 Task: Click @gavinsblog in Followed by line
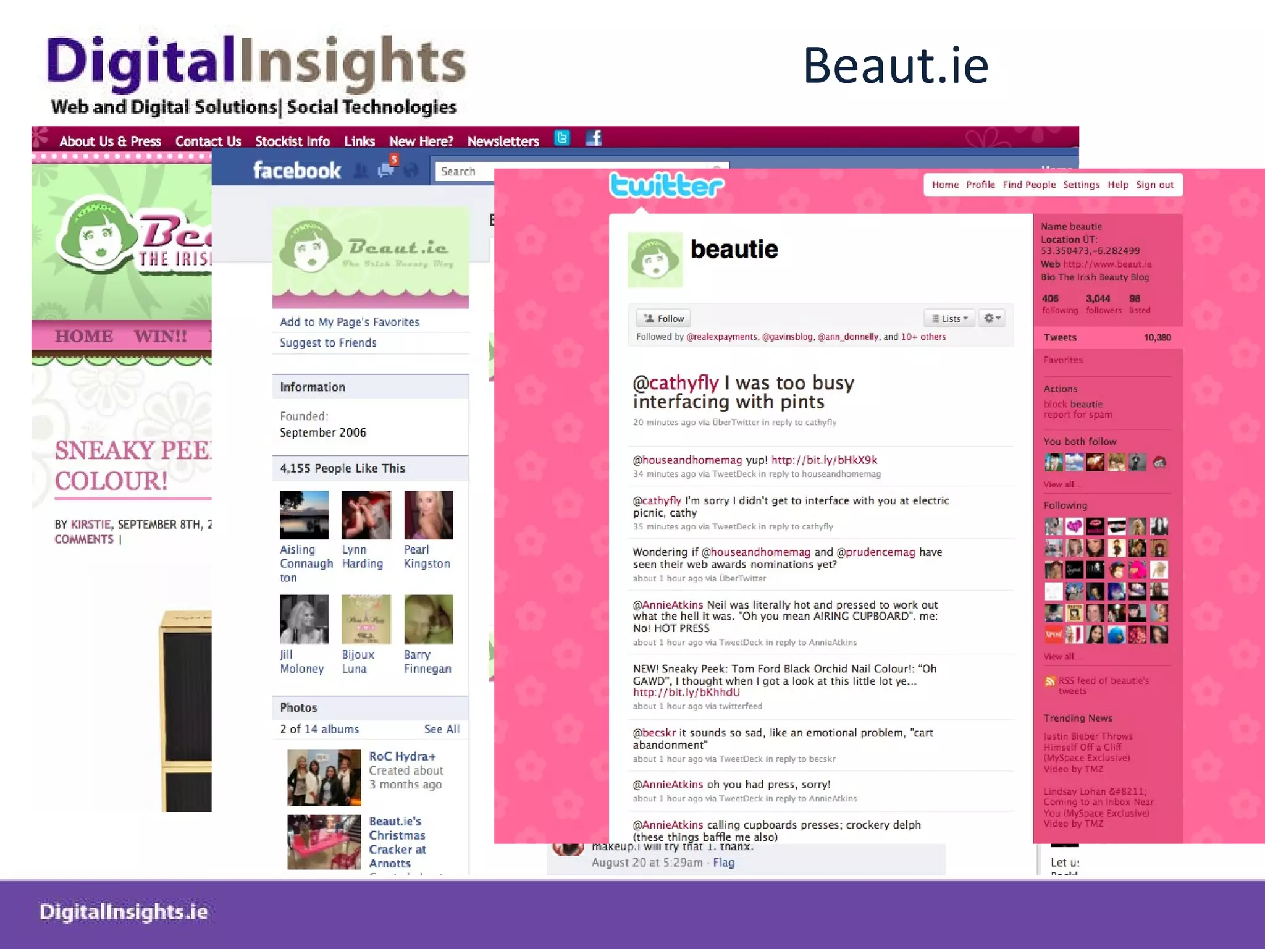coord(788,337)
